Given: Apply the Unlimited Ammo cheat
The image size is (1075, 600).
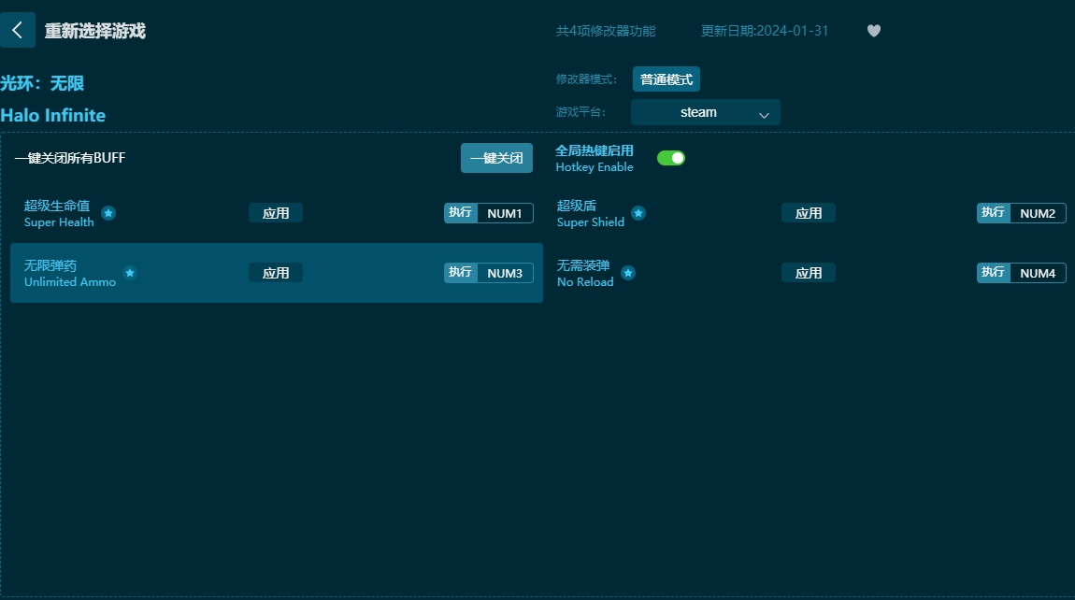Looking at the screenshot, I should [x=275, y=272].
